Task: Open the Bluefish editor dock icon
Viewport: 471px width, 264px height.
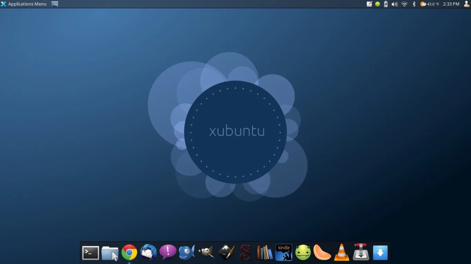Action: [x=187, y=252]
